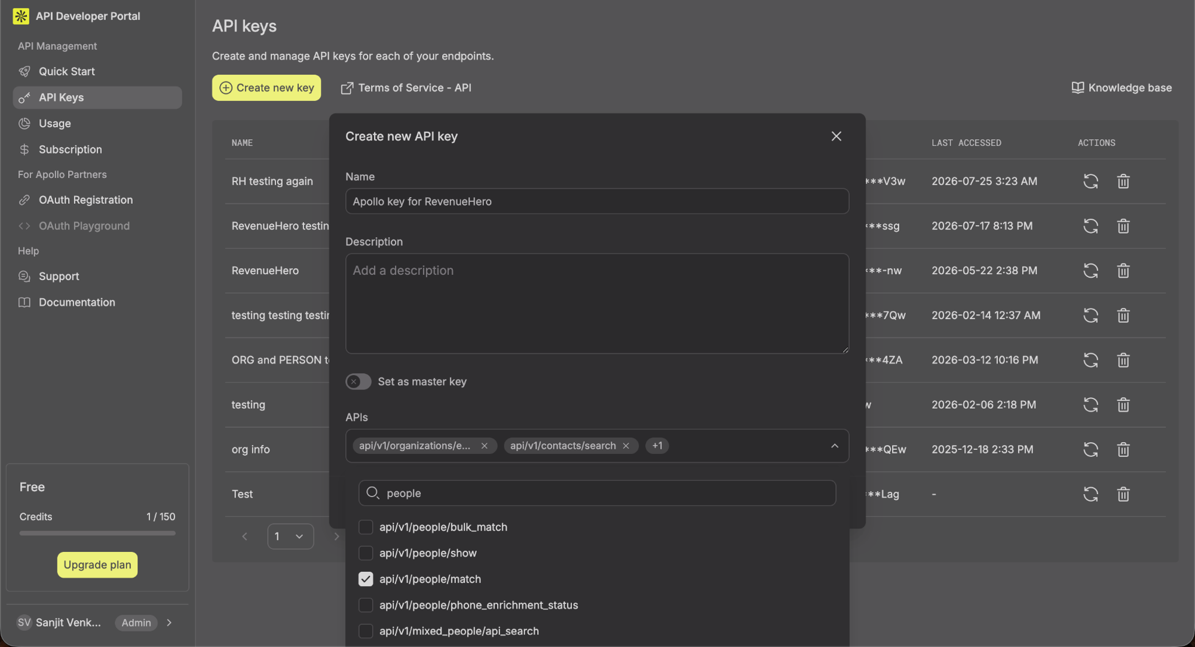Click the Apollo logo in the sidebar header
The height and width of the screenshot is (647, 1195).
[21, 16]
